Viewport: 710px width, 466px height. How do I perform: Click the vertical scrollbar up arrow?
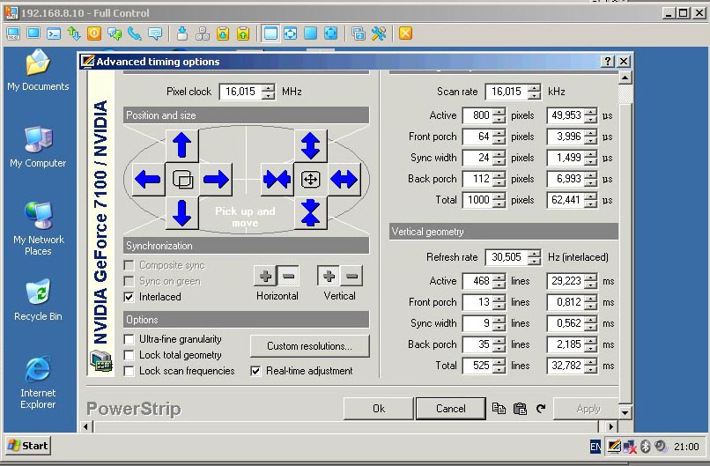pyautogui.click(x=625, y=78)
